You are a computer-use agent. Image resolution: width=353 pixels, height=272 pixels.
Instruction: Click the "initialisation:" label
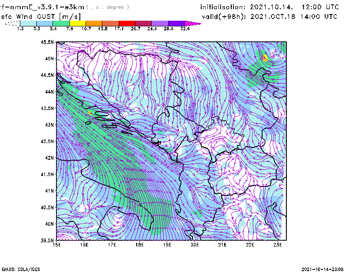[223, 7]
